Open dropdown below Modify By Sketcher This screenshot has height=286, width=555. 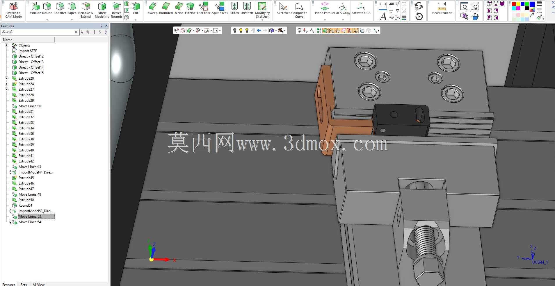262,20
